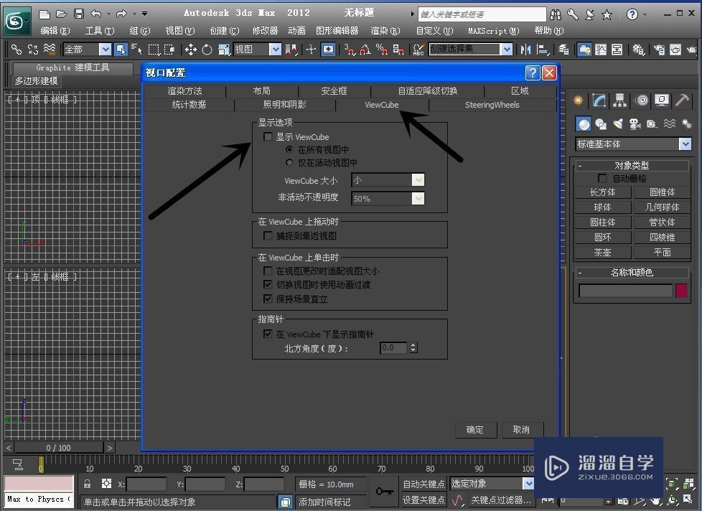Open the Modify panel in the command panel

coord(598,100)
